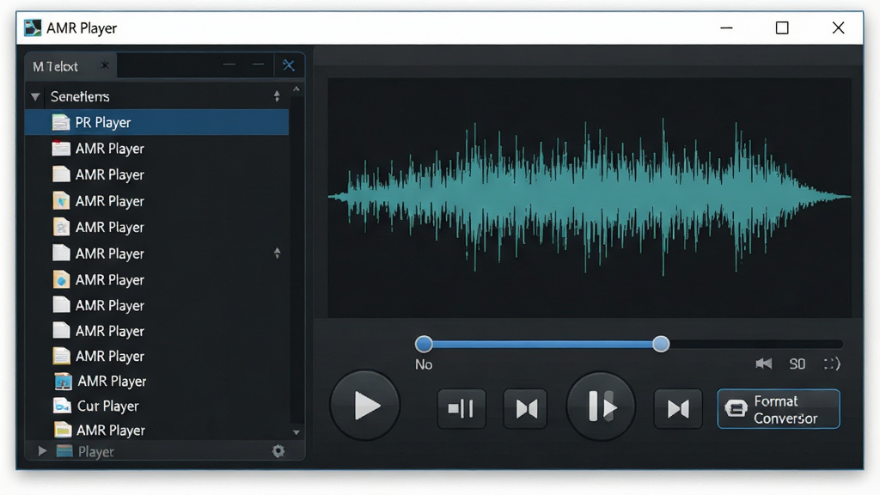The width and height of the screenshot is (880, 495).
Task: Expand the bottom Player group
Action: coord(41,450)
